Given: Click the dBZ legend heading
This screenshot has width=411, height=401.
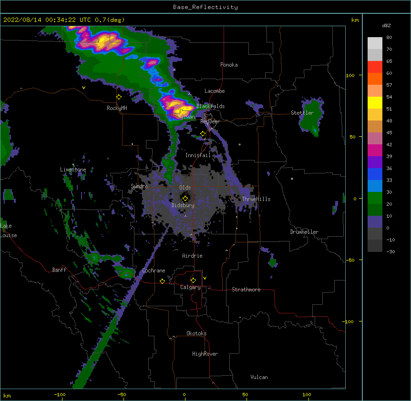Looking at the screenshot, I should pyautogui.click(x=386, y=25).
